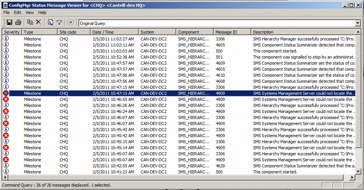Click 'This component started.' in the 11:02:03 AM row
The image size is (364, 190).
(x=275, y=51)
